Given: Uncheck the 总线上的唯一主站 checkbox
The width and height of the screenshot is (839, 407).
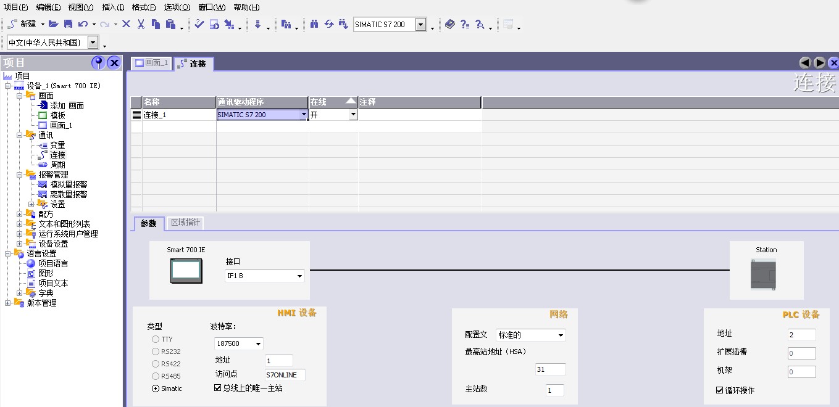Looking at the screenshot, I should click(x=217, y=388).
